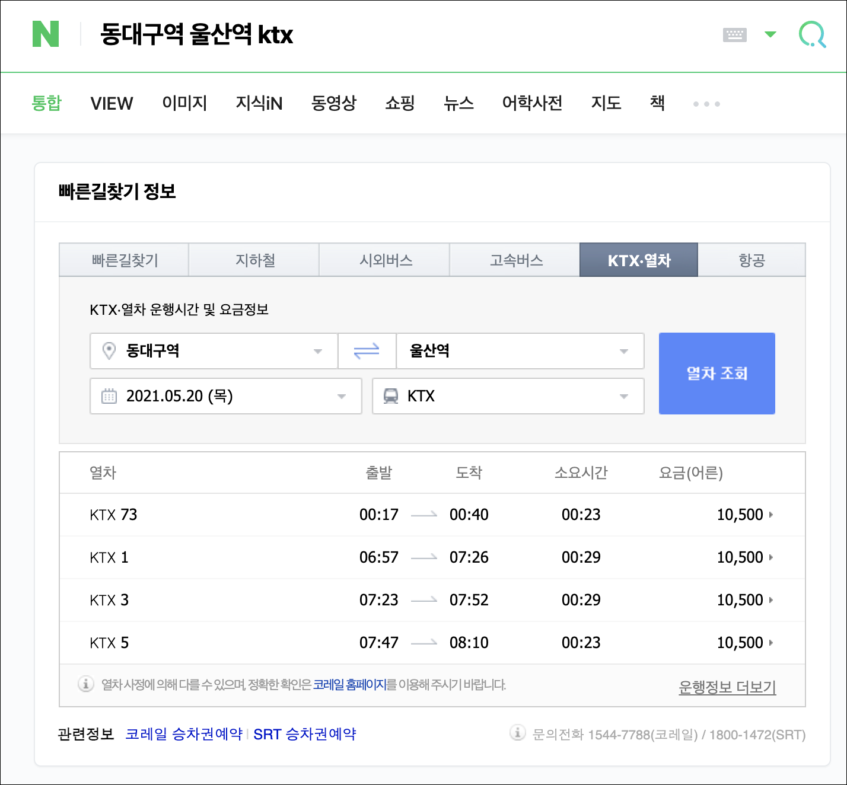Click the train icon beside KTX

click(x=391, y=396)
